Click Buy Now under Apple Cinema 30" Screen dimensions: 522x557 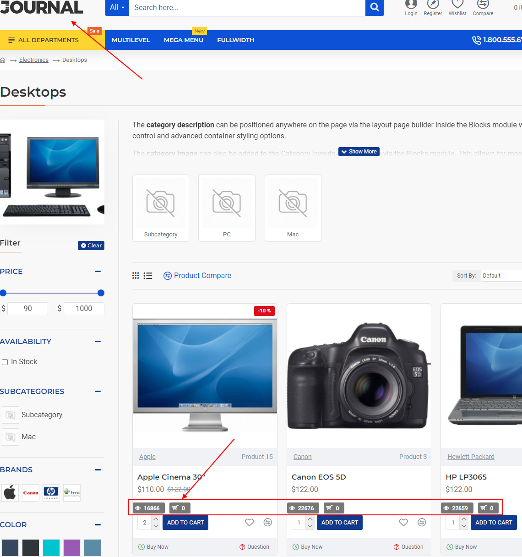(153, 547)
